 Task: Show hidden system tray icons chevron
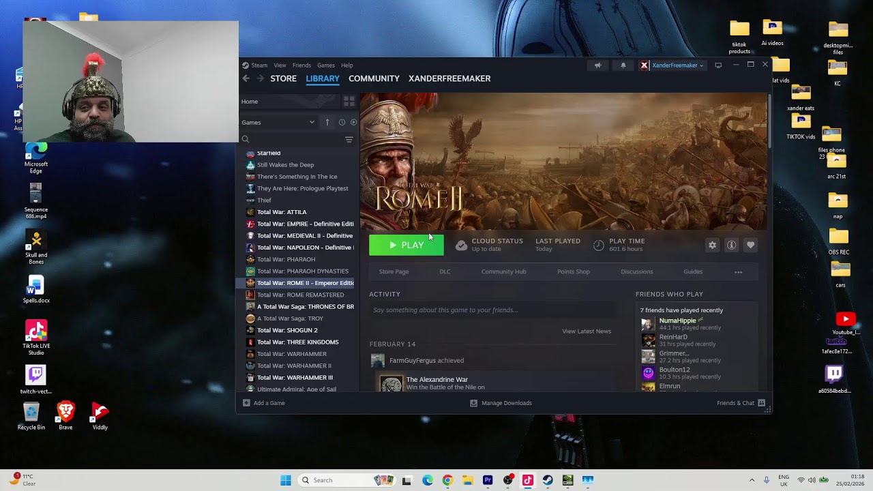coord(752,480)
